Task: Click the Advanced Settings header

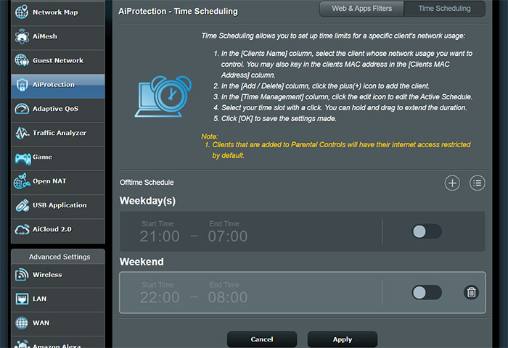Action: [x=60, y=257]
